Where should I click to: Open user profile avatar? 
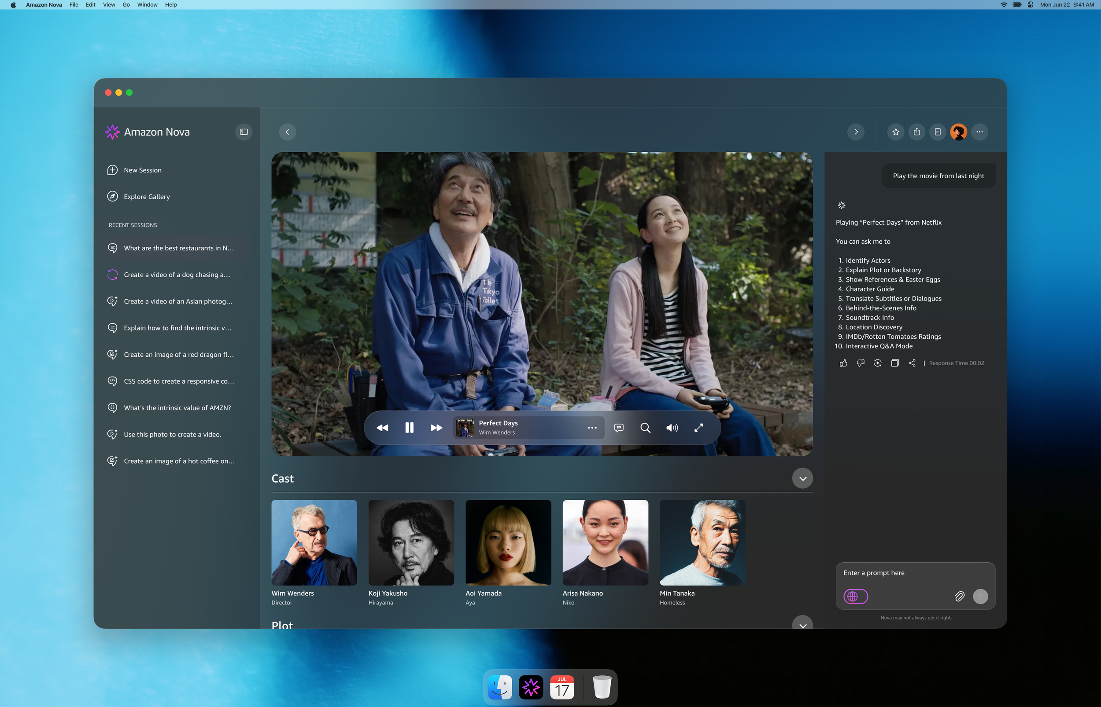pyautogui.click(x=959, y=132)
